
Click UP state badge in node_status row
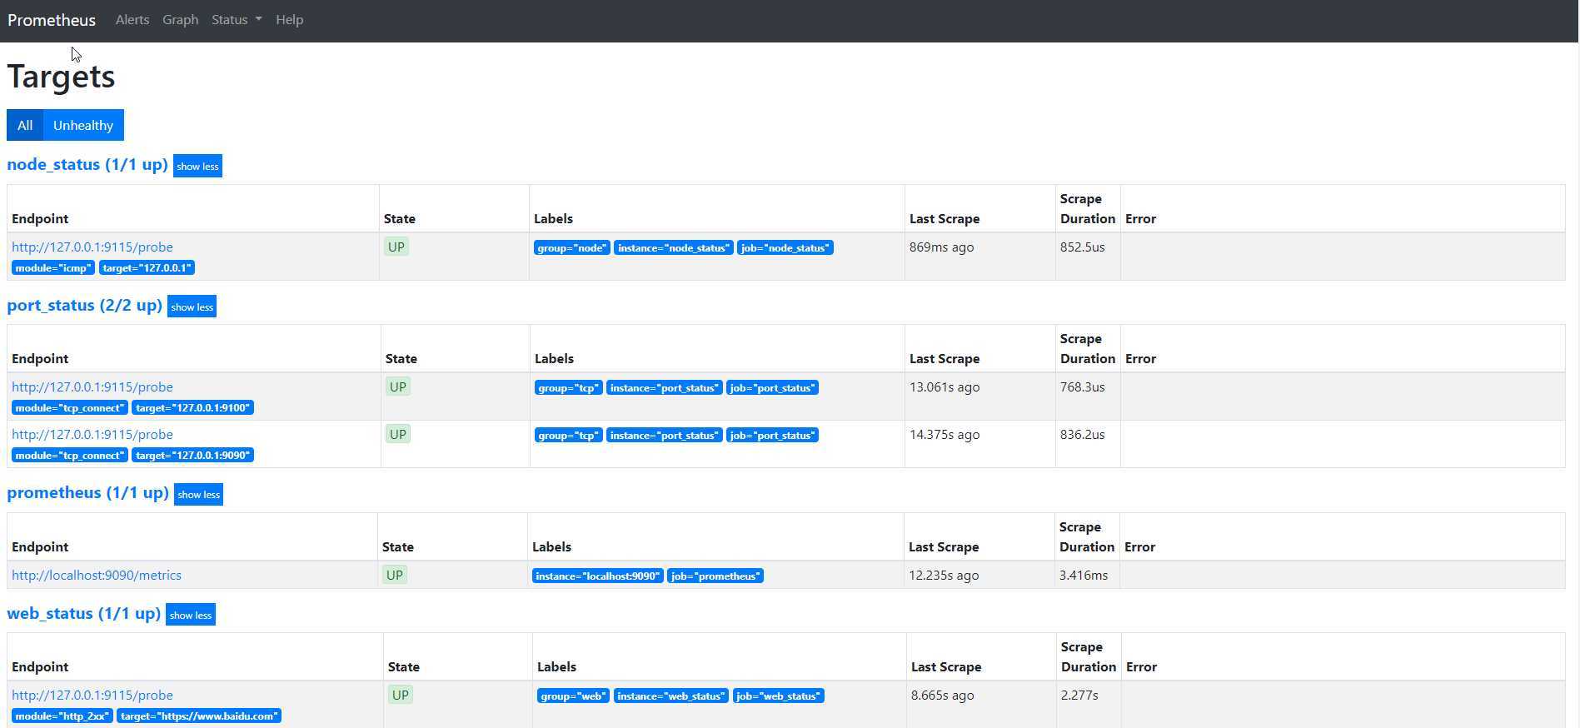[396, 247]
